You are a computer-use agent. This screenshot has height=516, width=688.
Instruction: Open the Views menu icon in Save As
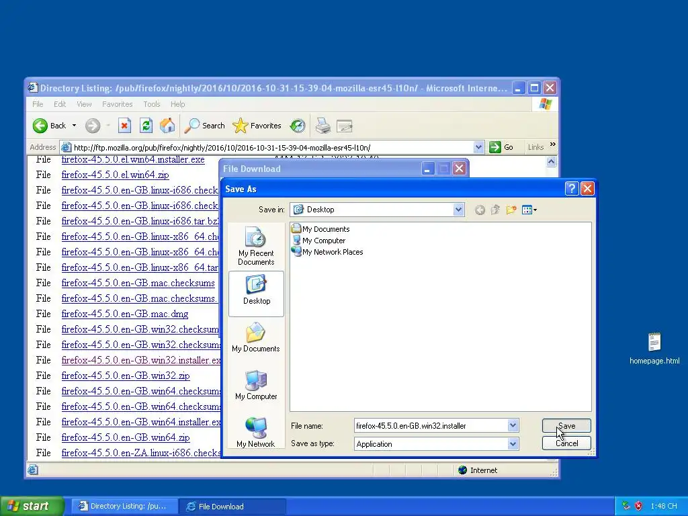tap(529, 210)
